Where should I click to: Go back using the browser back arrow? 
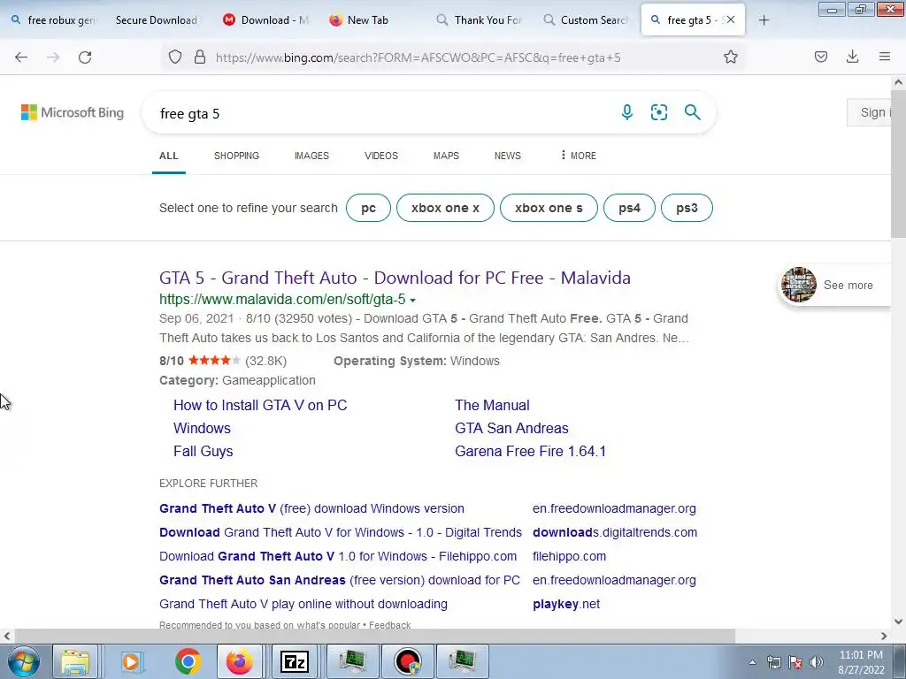tap(21, 57)
